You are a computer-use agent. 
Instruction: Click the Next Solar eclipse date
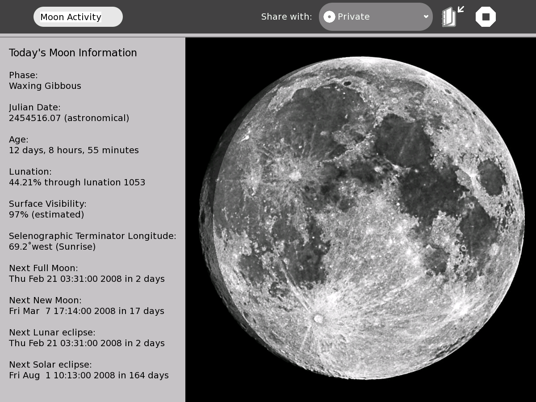click(x=88, y=375)
